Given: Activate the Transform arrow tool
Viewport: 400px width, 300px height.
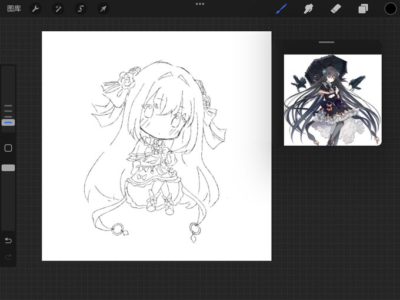Looking at the screenshot, I should click(x=103, y=9).
